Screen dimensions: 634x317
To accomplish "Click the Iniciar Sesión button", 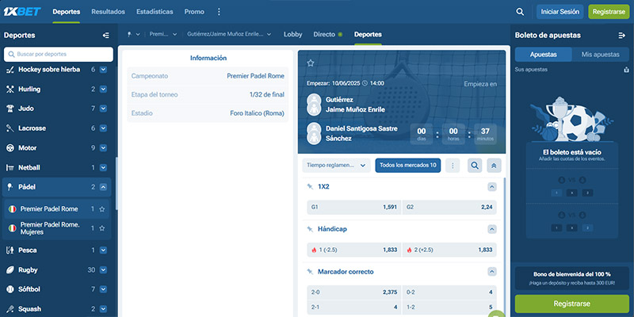I will 559,12.
